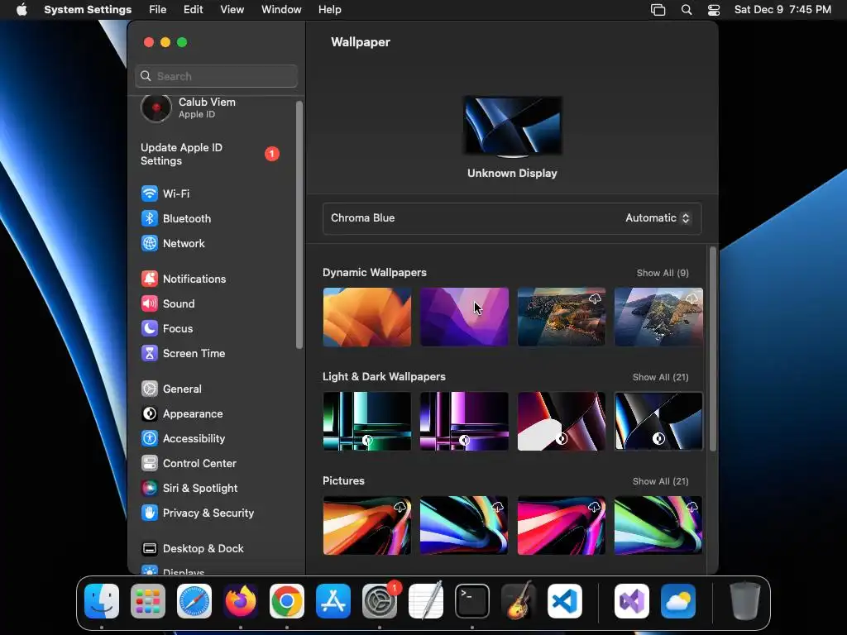Select the orange Ventura dynamic wallpaper
This screenshot has height=635, width=847.
366,317
